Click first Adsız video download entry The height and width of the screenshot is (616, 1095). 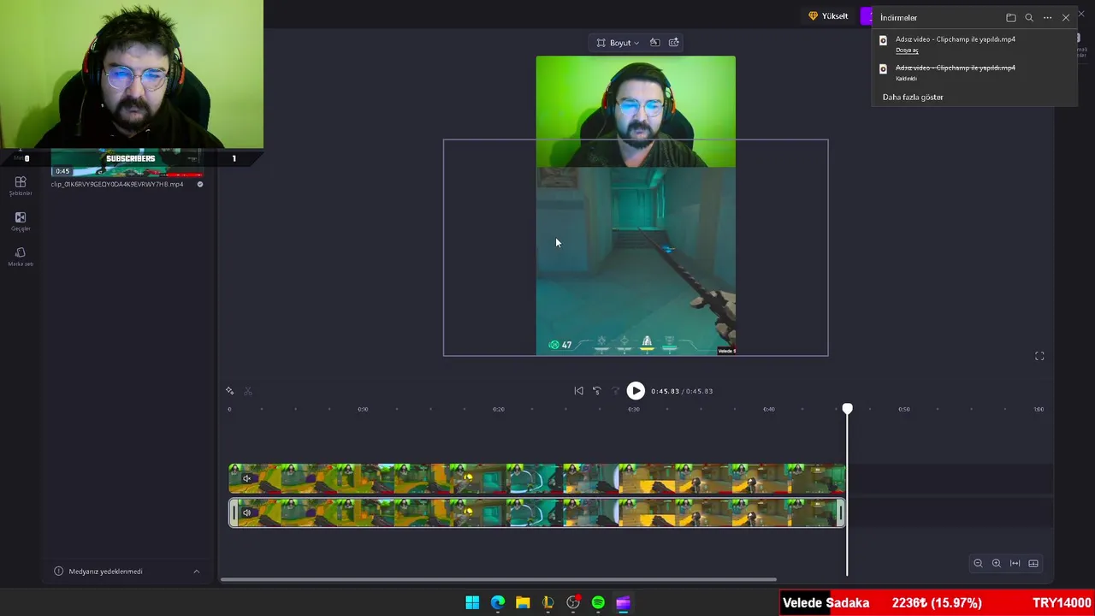(956, 39)
